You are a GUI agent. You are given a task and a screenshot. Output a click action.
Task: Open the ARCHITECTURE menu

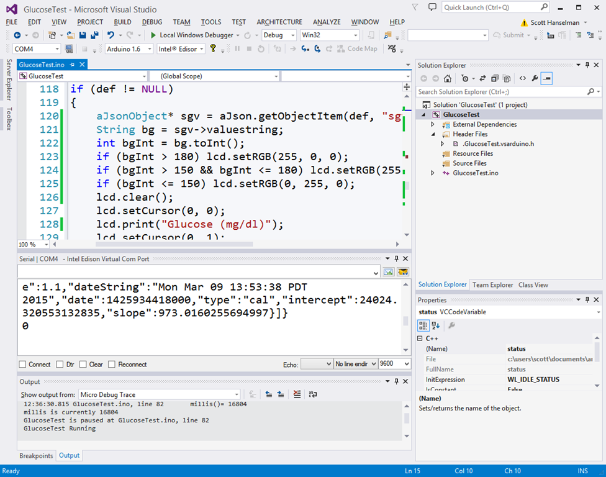tap(279, 22)
